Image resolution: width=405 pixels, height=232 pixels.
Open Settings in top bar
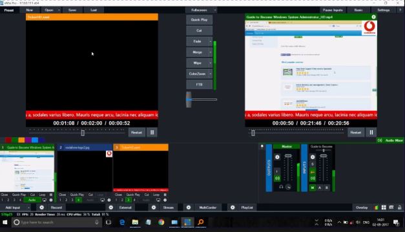click(383, 10)
